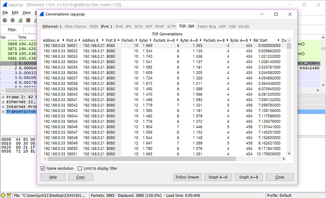This screenshot has height=198, width=326.
Task: Sort by Bytes column header
Action: pos(145,40)
